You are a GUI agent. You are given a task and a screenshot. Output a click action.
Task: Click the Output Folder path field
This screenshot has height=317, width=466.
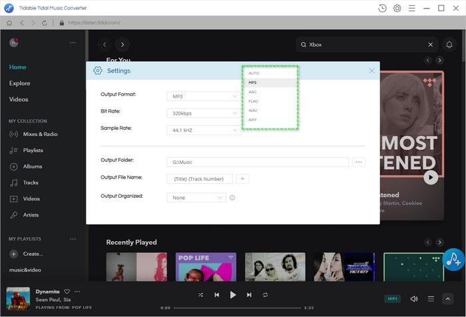coord(258,162)
